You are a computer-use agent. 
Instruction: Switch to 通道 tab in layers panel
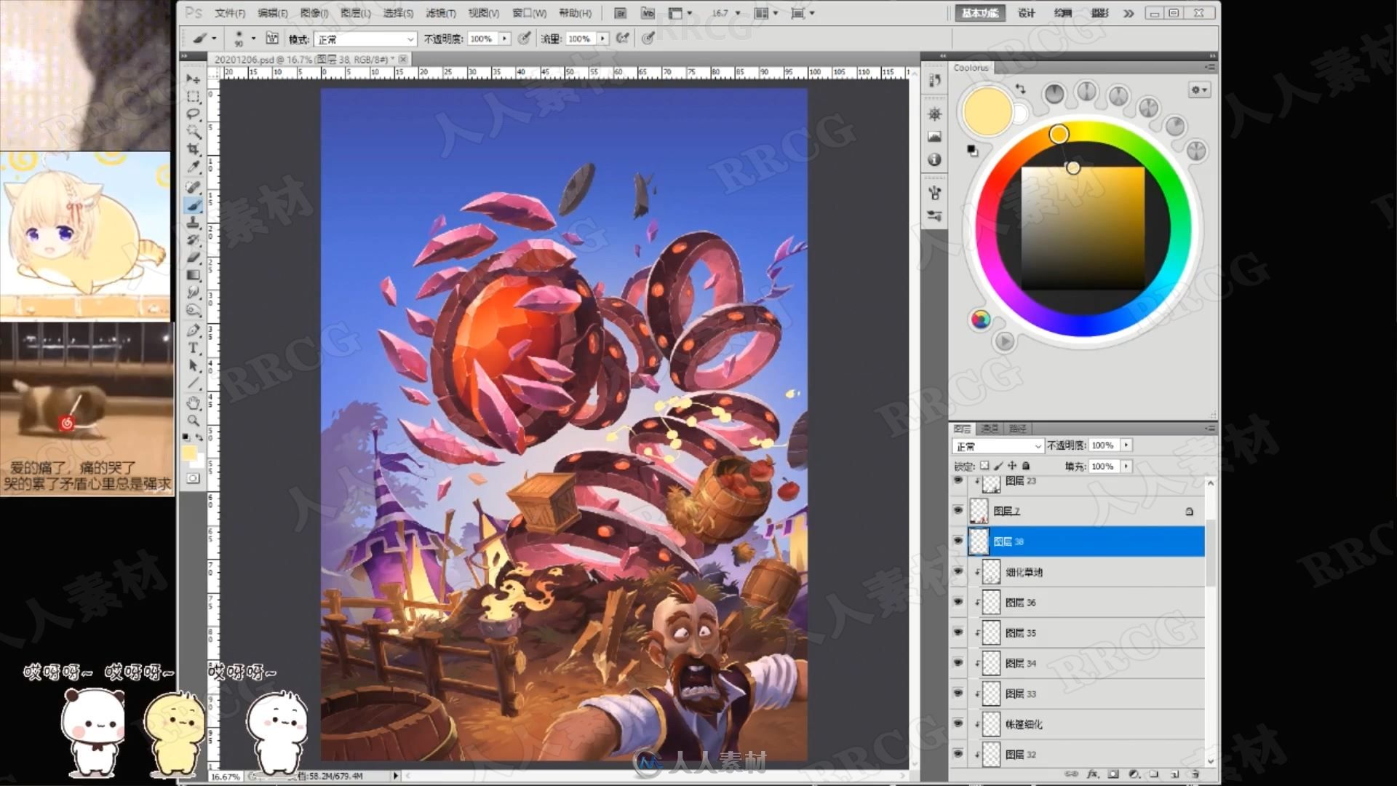pos(990,429)
